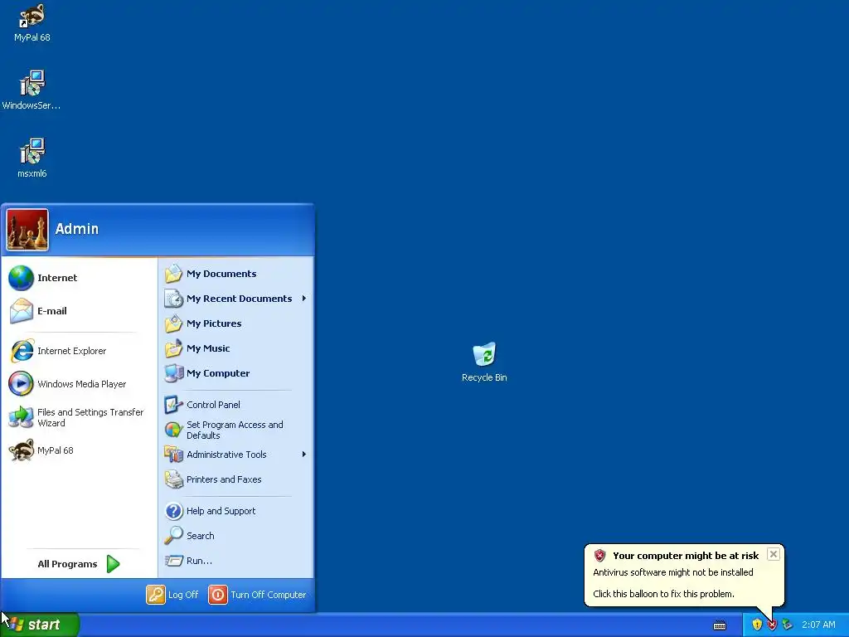Launch MyPal 68 from the Start menu
Screen dimensions: 849x637
click(79, 450)
